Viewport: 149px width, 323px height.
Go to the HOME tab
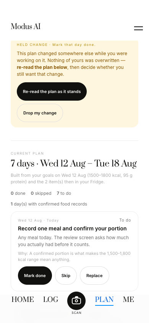(x=23, y=299)
